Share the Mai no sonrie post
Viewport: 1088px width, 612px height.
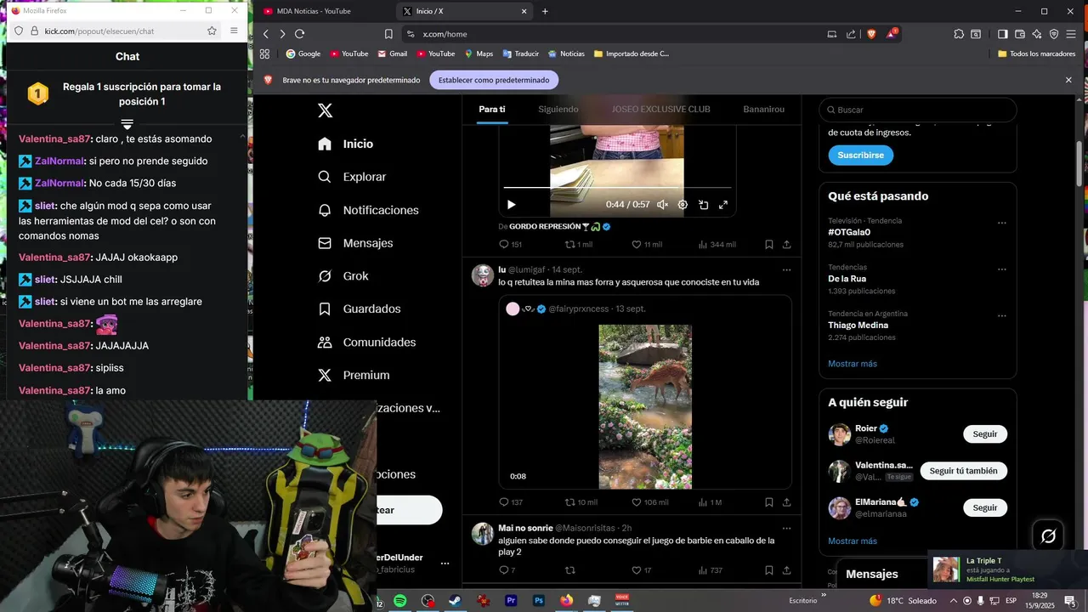(787, 570)
